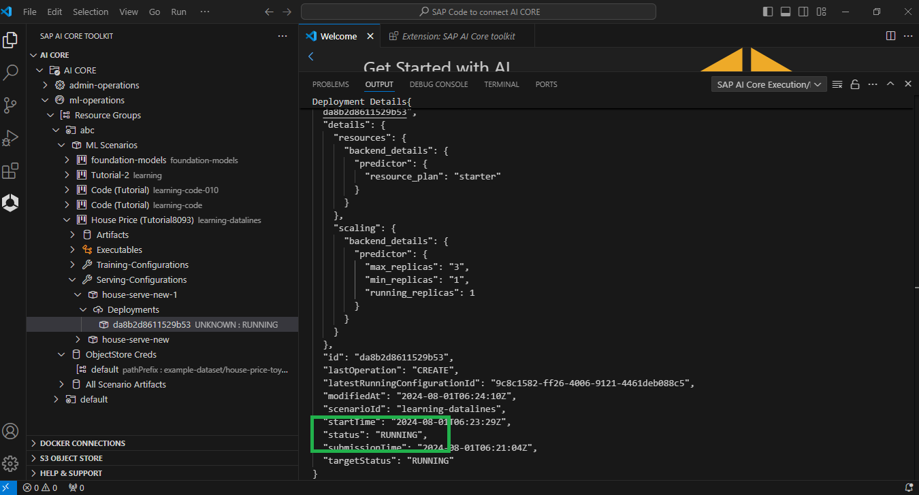Open the menu bar overflow ellipsis
This screenshot has width=919, height=495.
pyautogui.click(x=205, y=12)
